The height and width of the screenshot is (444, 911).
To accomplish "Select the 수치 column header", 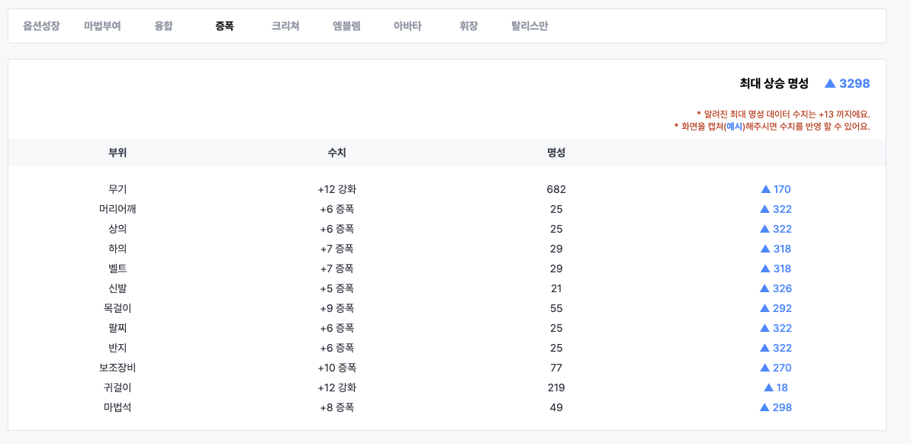I will [x=336, y=153].
